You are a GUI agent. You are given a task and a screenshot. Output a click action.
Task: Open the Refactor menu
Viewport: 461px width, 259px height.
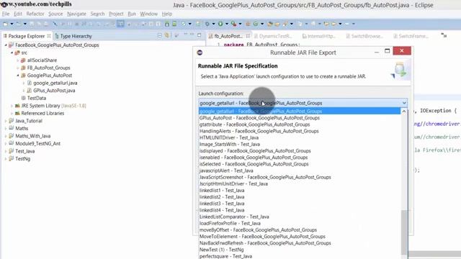click(35, 14)
